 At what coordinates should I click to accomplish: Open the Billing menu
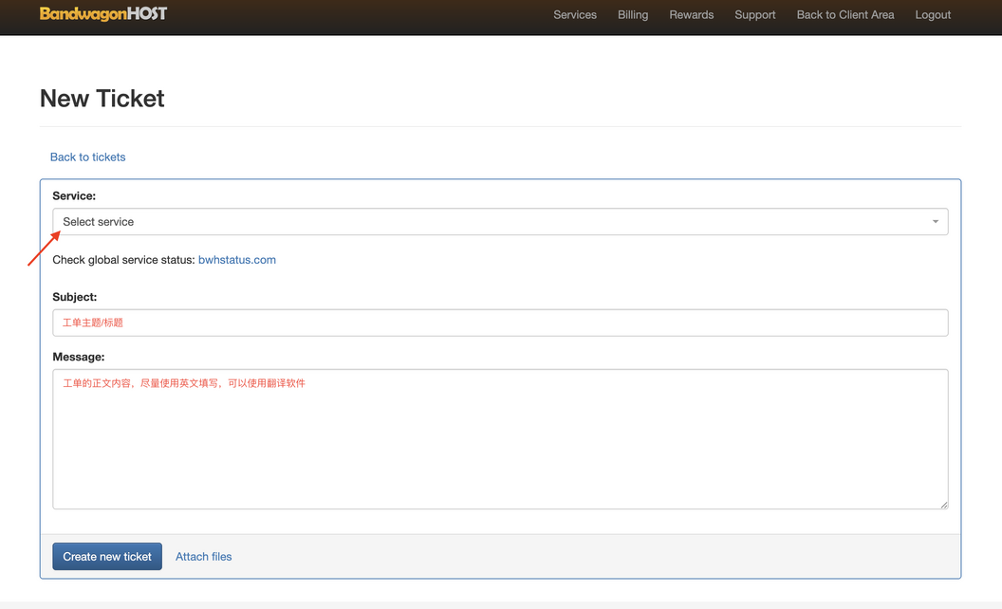(633, 15)
